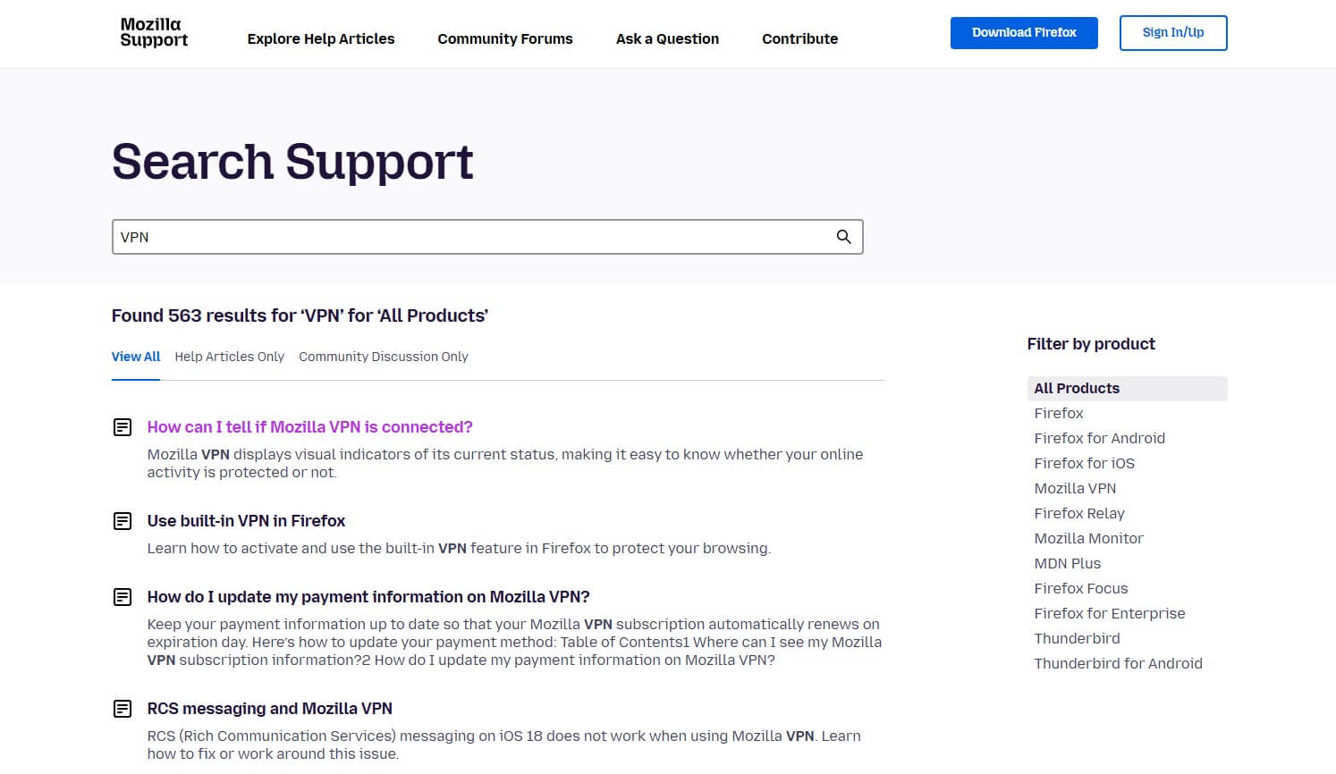Click the article icon next to built-in VPN result
The width and height of the screenshot is (1336, 774).
[x=122, y=521]
